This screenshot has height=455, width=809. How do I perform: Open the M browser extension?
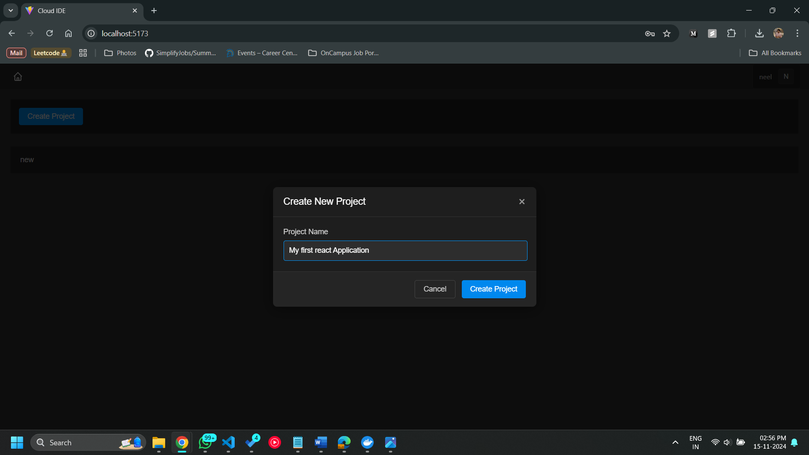pyautogui.click(x=693, y=33)
